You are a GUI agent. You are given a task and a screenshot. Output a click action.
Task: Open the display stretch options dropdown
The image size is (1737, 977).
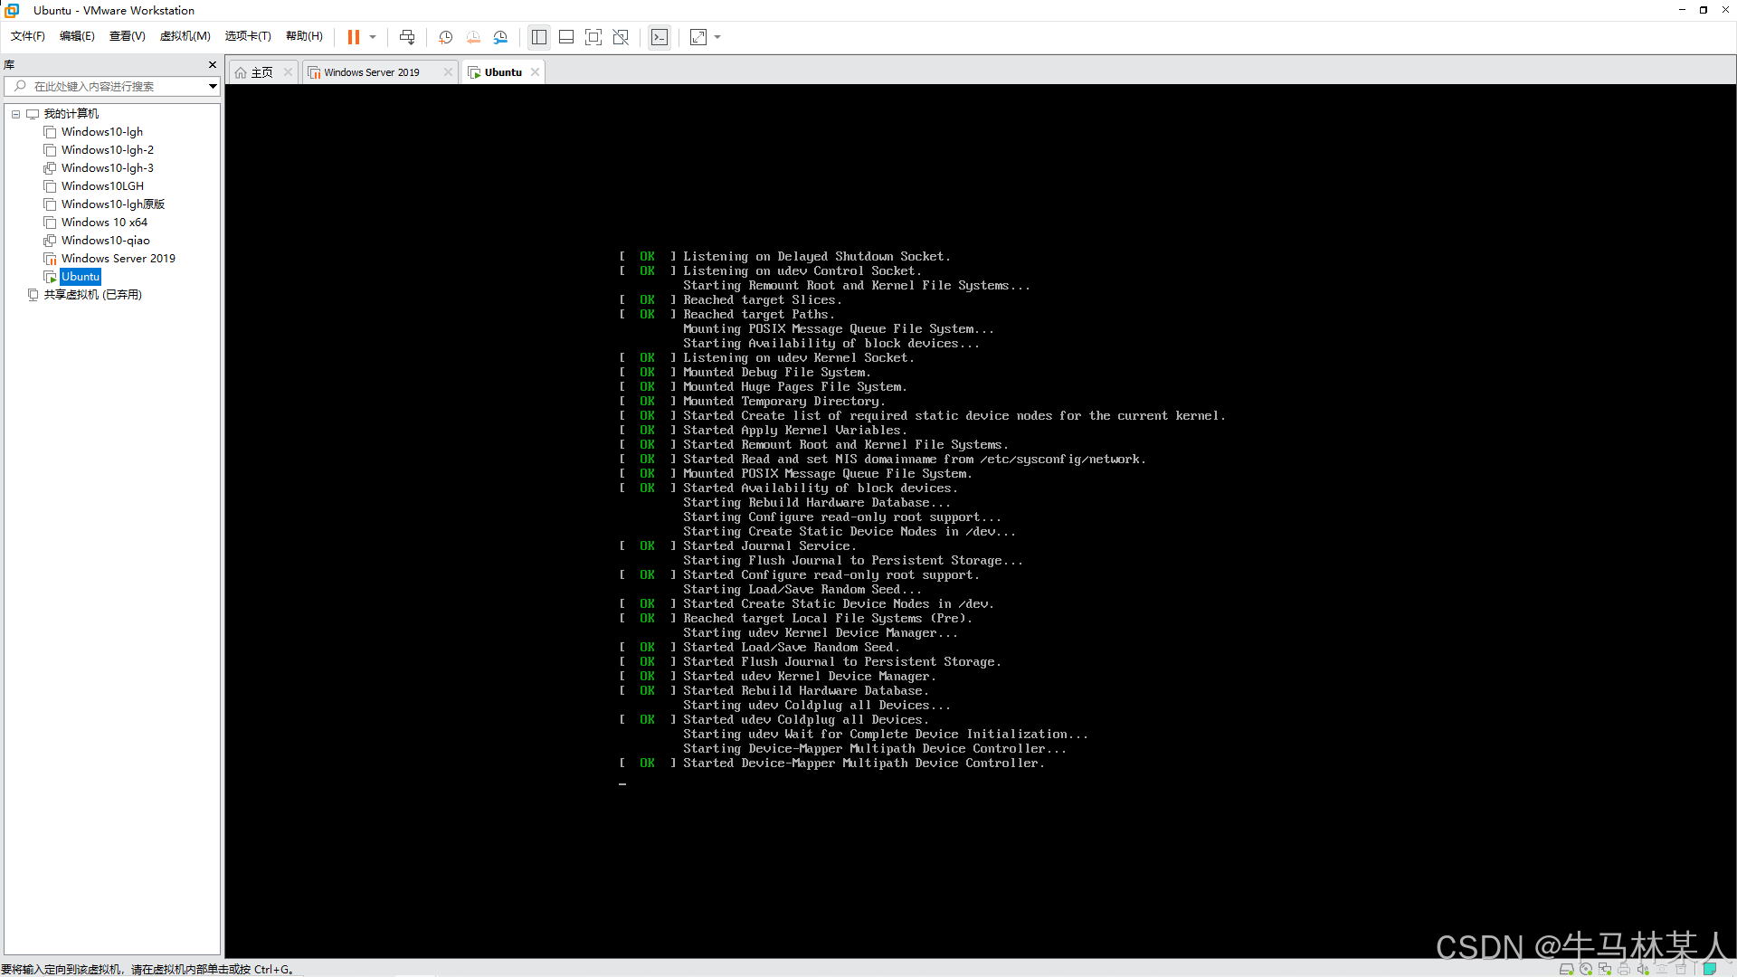coord(717,37)
